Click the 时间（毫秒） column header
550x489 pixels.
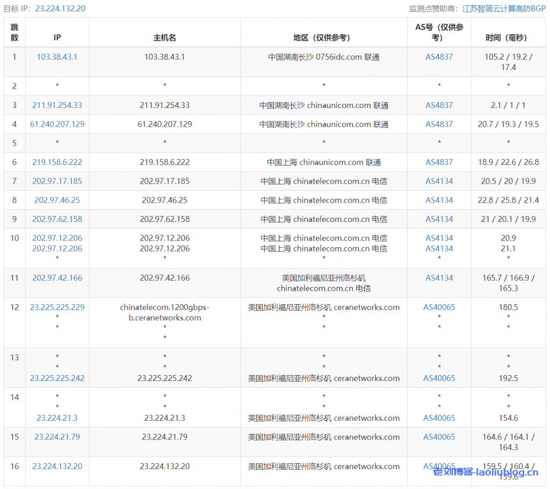pos(506,38)
